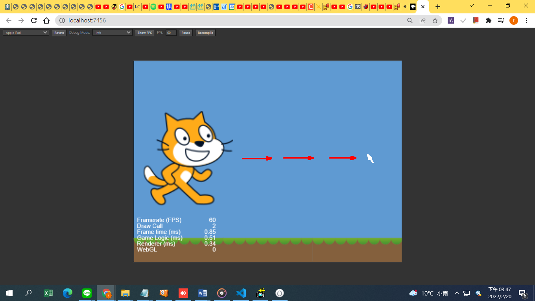Open a new browser tab
The height and width of the screenshot is (301, 535).
click(x=438, y=7)
